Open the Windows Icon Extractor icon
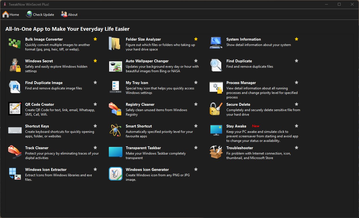 coord(15,174)
